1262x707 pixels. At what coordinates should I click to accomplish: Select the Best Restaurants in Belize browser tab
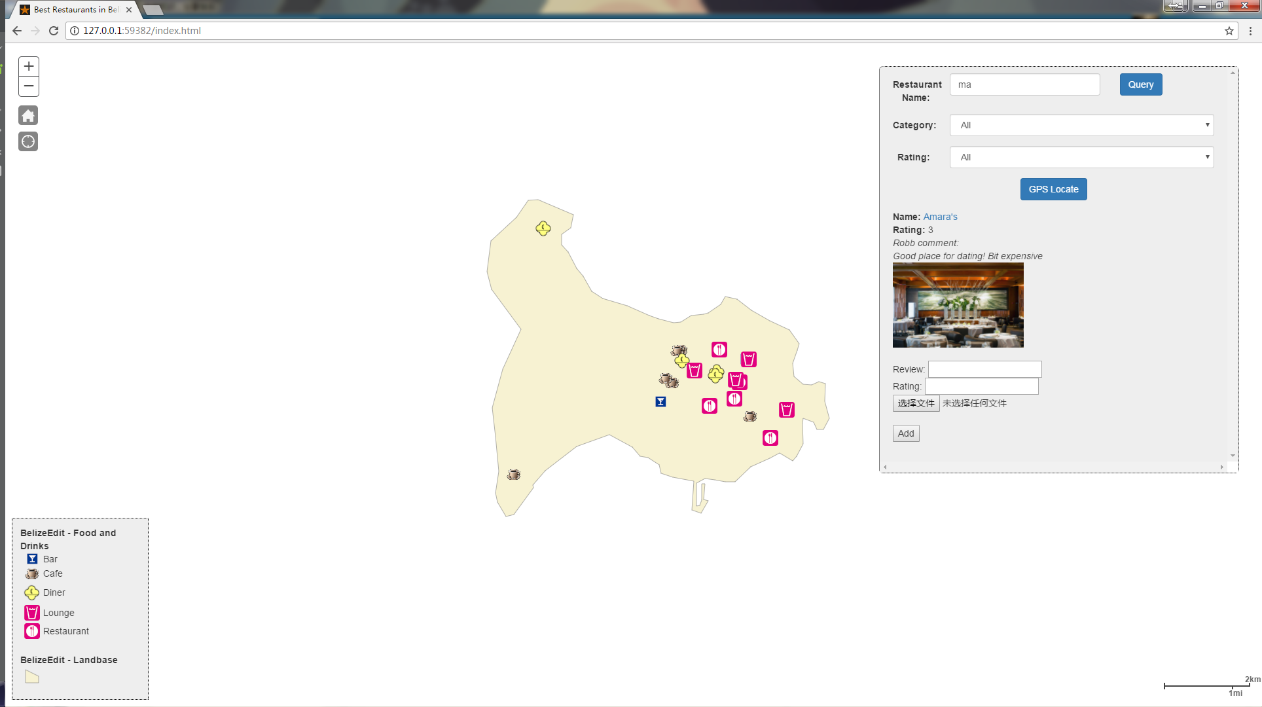tap(75, 10)
